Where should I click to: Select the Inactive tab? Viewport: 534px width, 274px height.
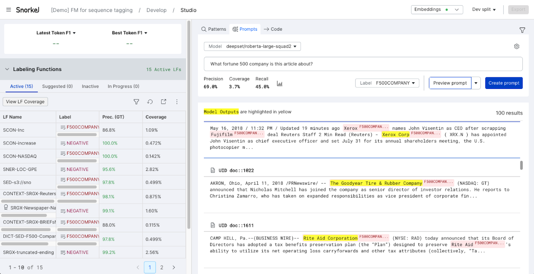(x=90, y=86)
